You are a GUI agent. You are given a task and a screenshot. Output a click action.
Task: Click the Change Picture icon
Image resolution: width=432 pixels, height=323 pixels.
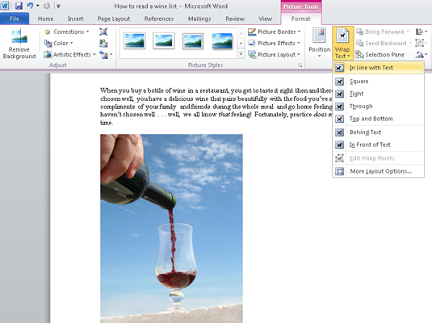(103, 44)
